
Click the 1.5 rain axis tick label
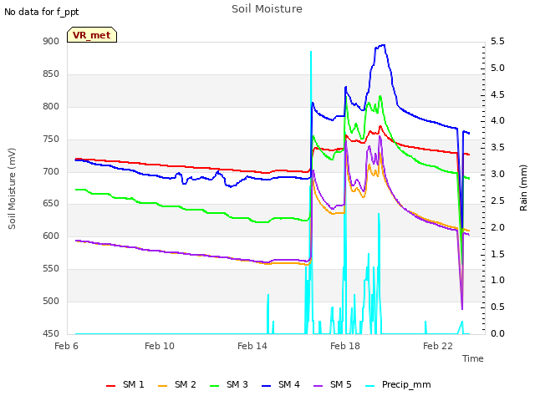click(x=497, y=254)
